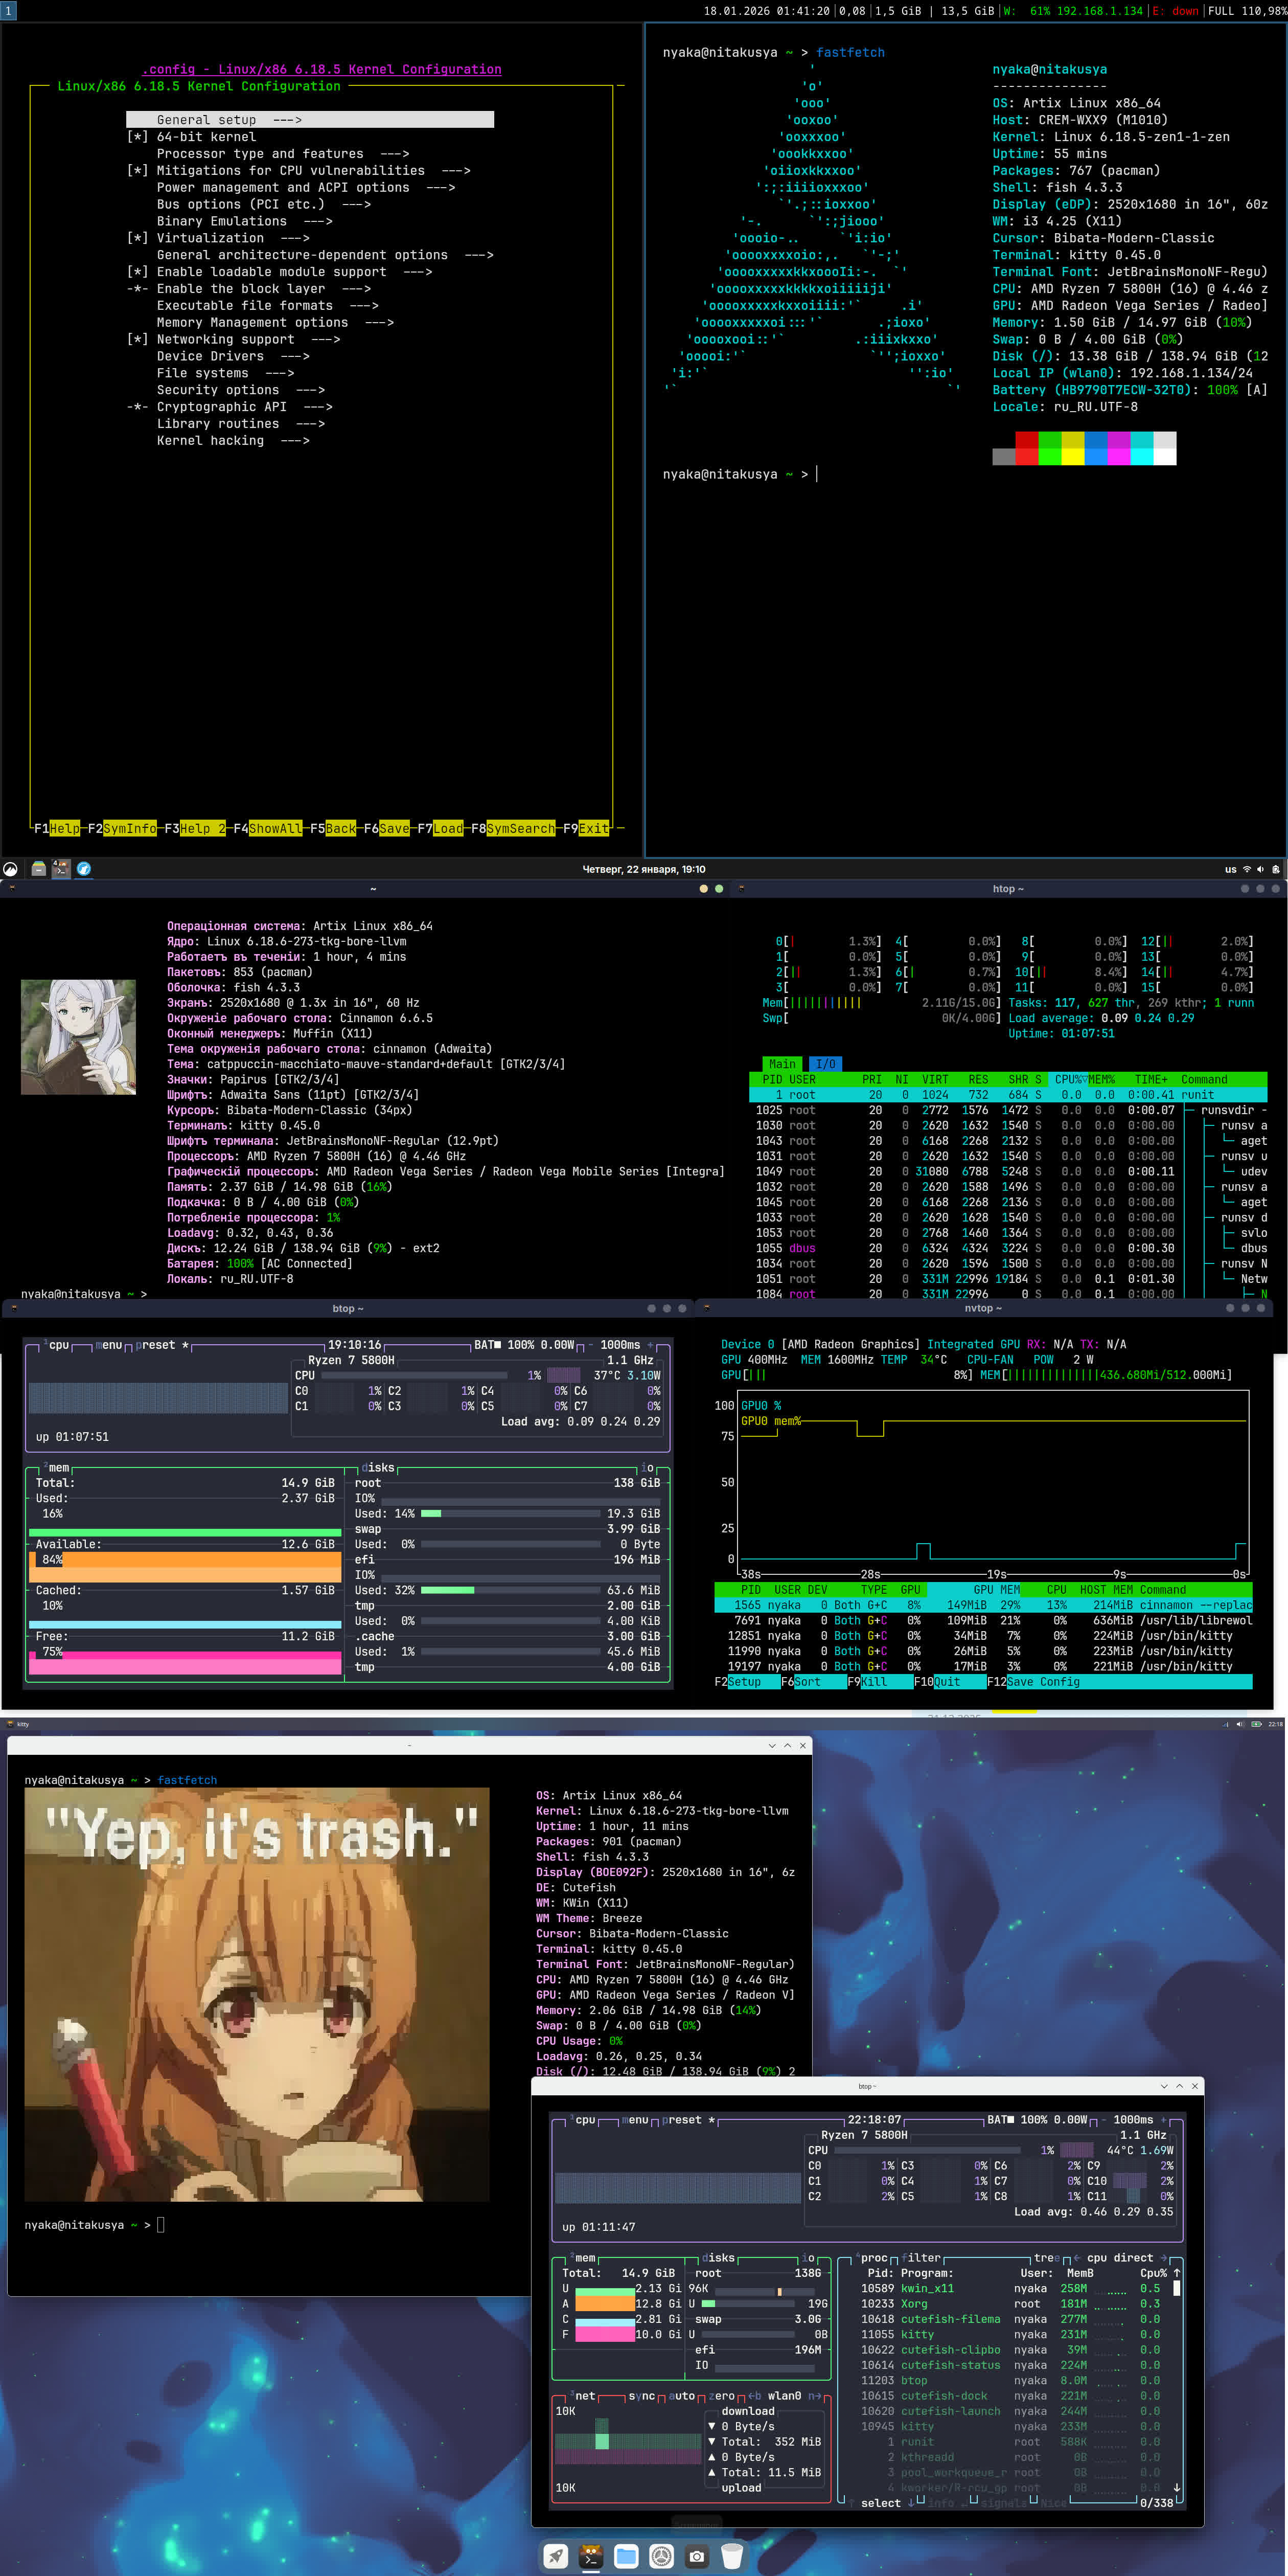Expand the Kernel hacking submenu
The image size is (1288, 2576).
coord(210,441)
